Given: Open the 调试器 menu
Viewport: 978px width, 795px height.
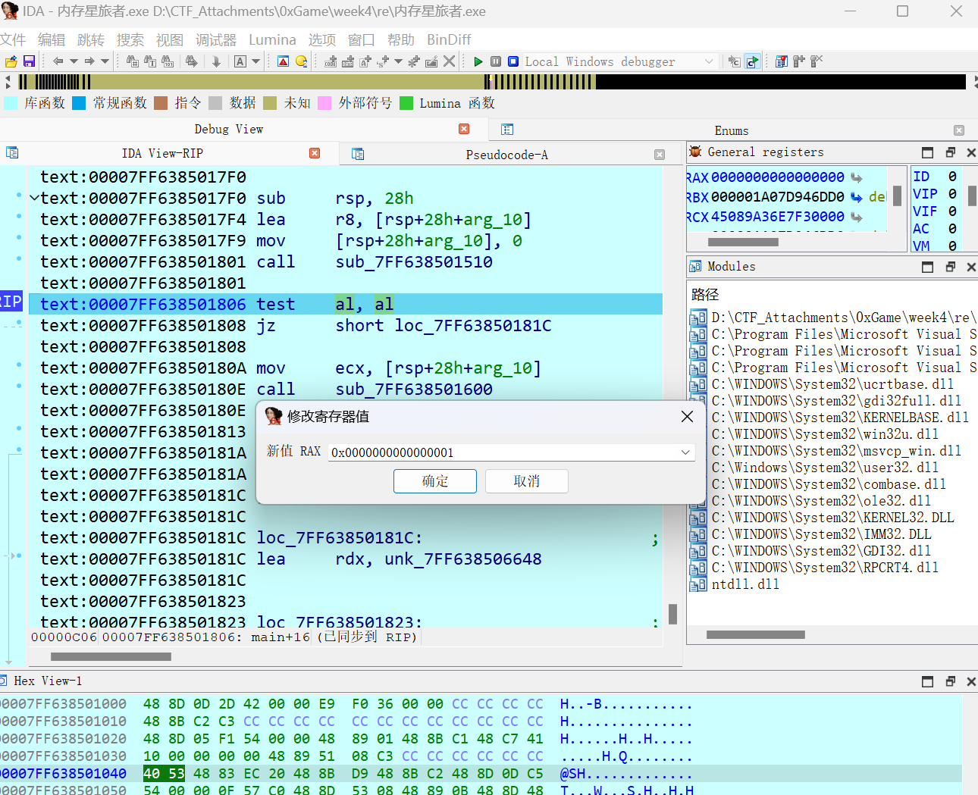Looking at the screenshot, I should [215, 39].
